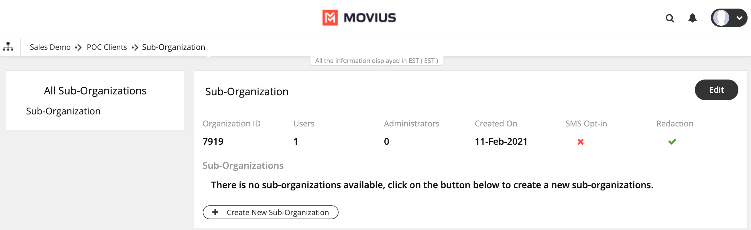Click the All Sub-Organizations heading
Screen dimensions: 751x230
point(95,91)
